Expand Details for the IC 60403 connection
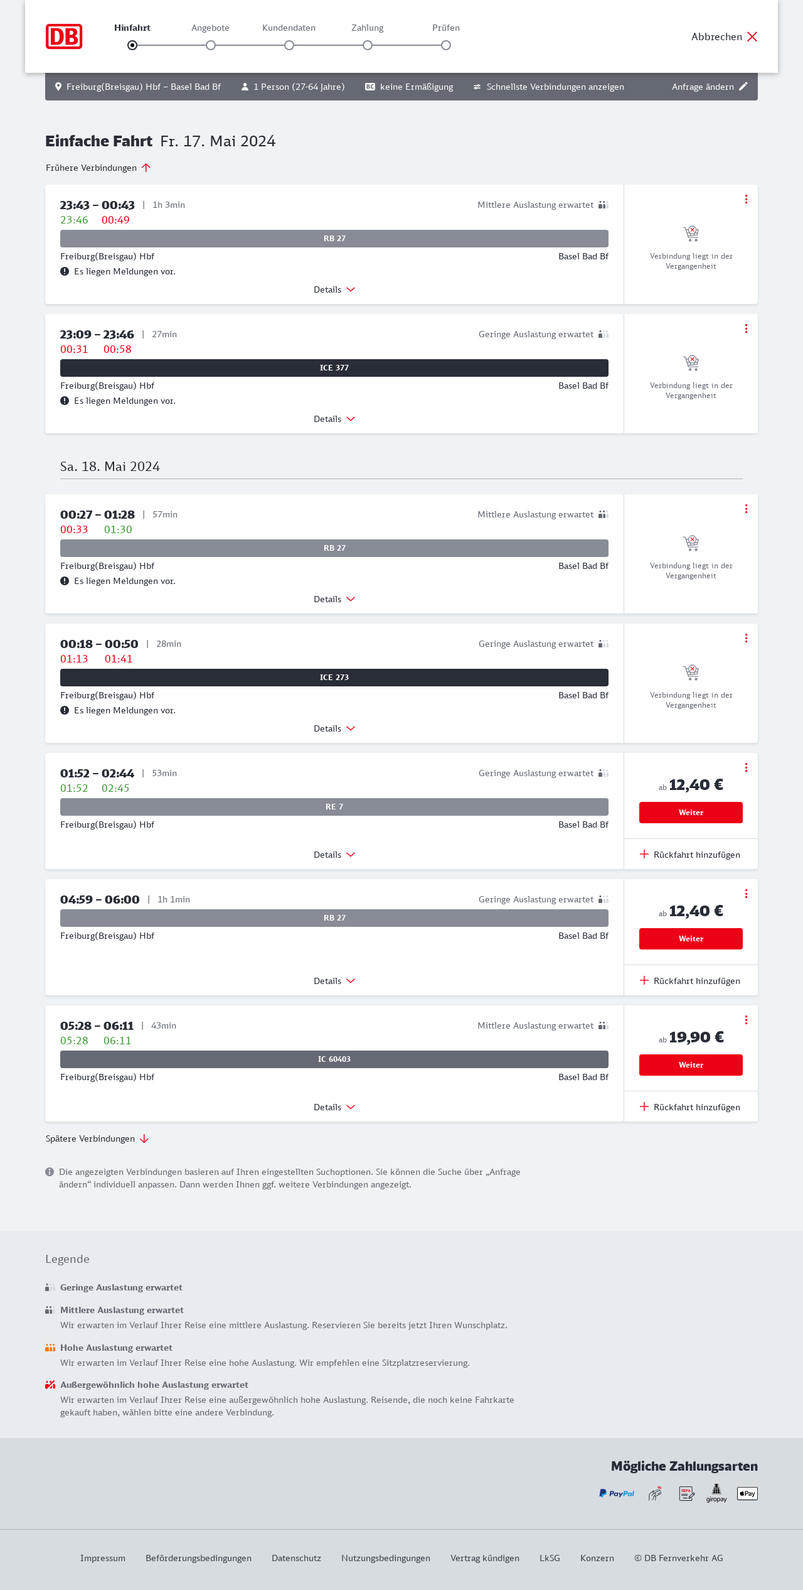 point(334,1107)
